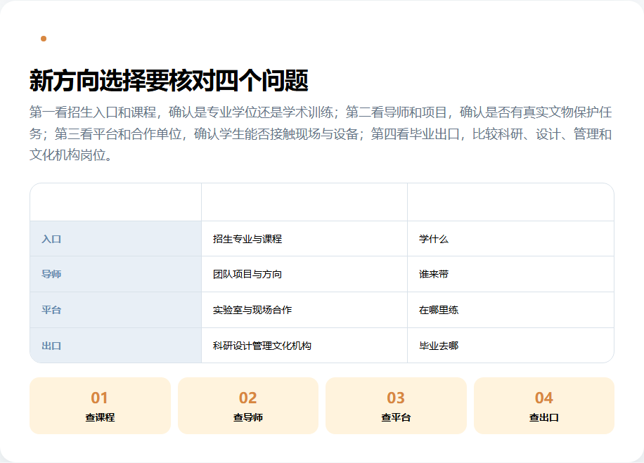Click the 出口 row header cell
This screenshot has height=463, width=644.
coord(116,346)
